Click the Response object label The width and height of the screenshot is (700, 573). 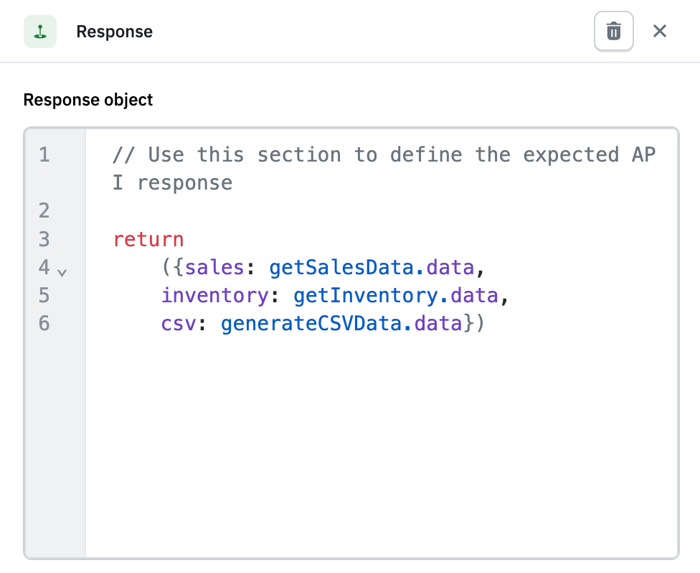pyautogui.click(x=87, y=100)
